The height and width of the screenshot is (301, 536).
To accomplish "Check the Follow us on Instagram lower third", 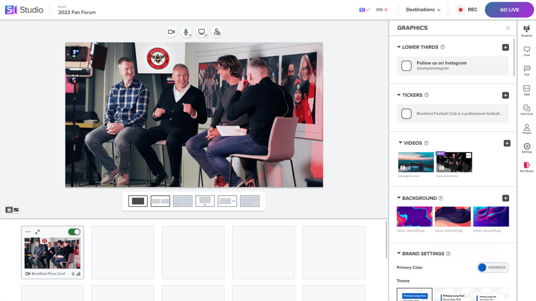I will point(406,66).
